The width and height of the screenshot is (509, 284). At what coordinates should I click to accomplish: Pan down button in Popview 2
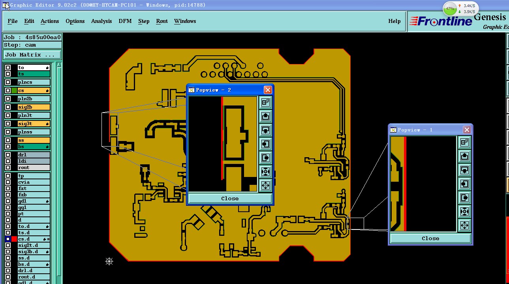265,130
